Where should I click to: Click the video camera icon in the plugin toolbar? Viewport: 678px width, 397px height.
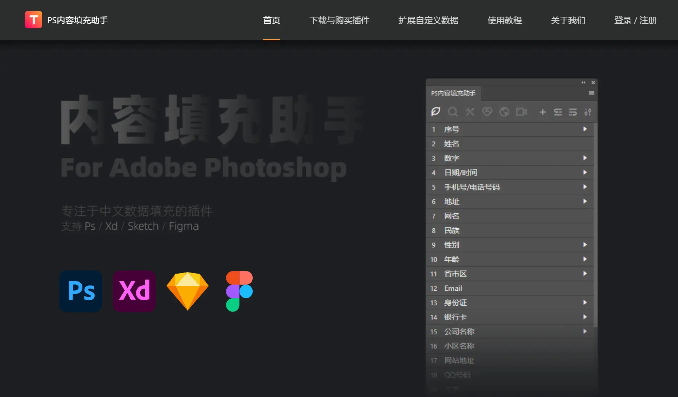click(x=521, y=112)
